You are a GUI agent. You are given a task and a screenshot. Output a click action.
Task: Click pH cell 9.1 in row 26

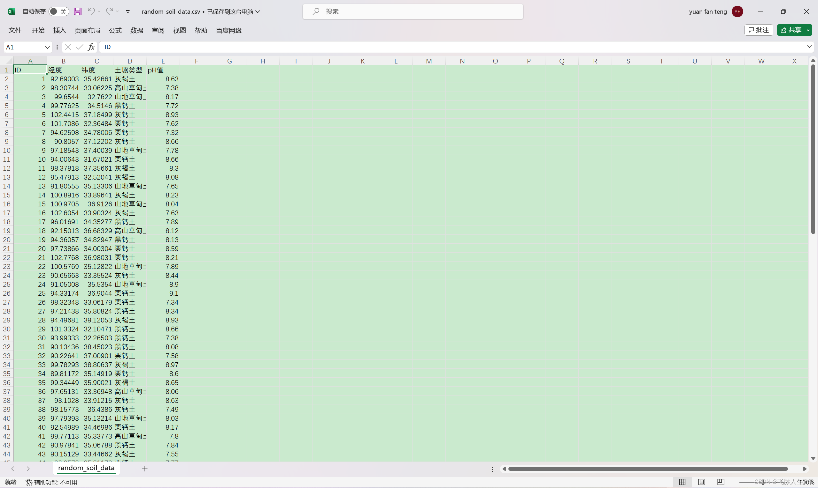pos(163,293)
